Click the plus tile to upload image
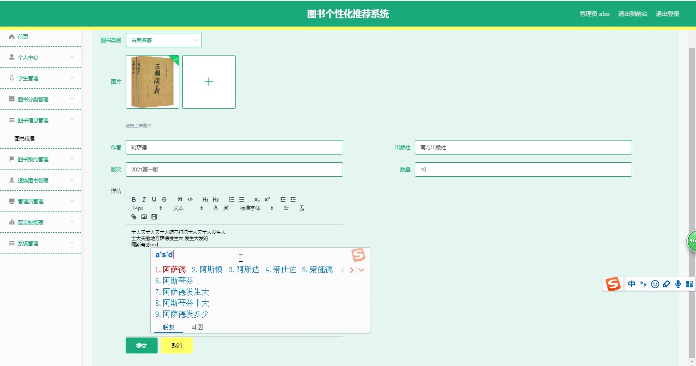Image resolution: width=696 pixels, height=366 pixels. tap(209, 82)
